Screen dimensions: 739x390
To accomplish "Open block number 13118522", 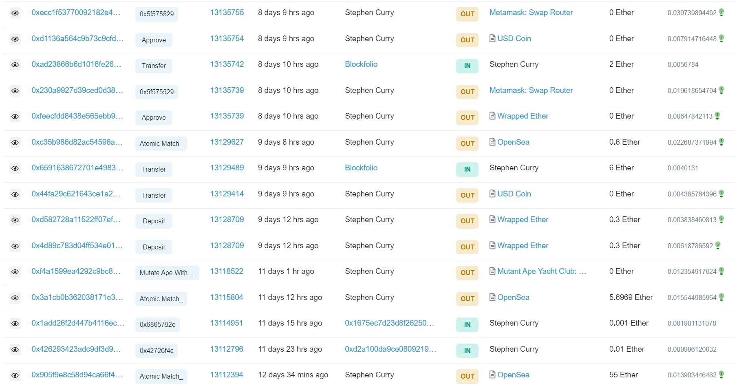I will [227, 271].
